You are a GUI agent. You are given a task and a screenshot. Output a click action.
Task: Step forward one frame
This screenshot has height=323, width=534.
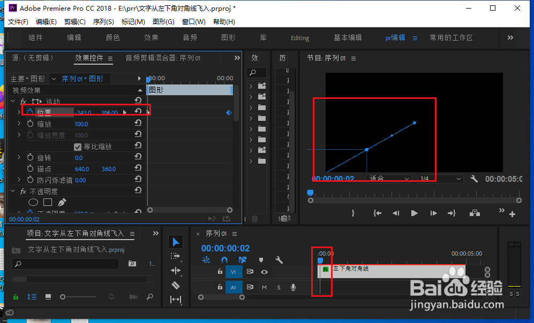pyautogui.click(x=433, y=213)
